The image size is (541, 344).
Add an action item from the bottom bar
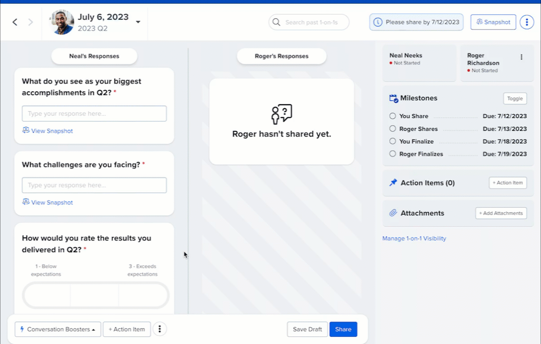(x=127, y=329)
